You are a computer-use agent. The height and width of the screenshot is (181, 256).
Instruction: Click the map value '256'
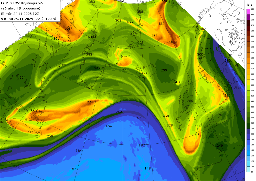[x=50, y=136]
